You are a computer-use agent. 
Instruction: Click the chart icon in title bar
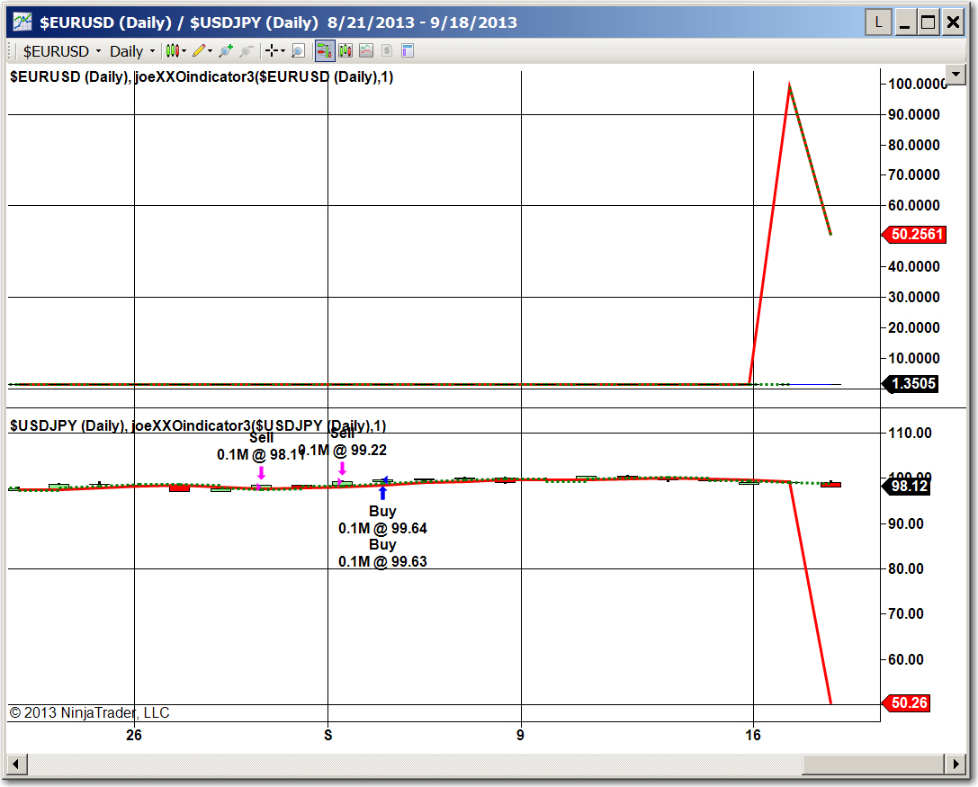pyautogui.click(x=22, y=22)
